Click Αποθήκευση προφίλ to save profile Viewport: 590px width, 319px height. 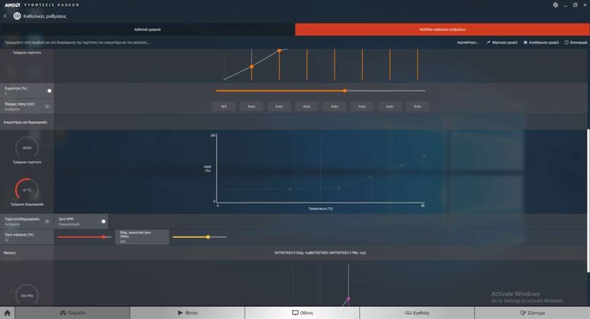(x=541, y=42)
